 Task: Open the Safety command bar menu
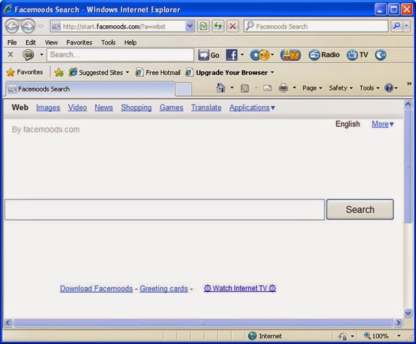coord(341,88)
